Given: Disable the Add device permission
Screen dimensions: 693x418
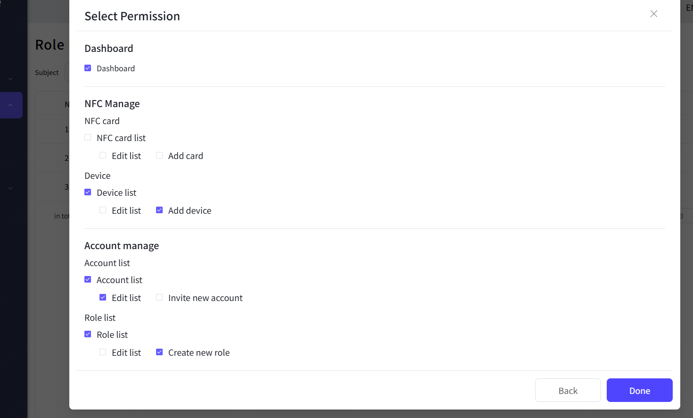Looking at the screenshot, I should (x=159, y=210).
